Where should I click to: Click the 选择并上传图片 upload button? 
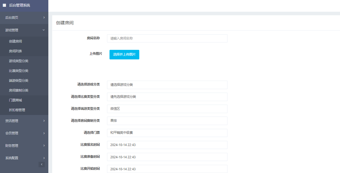tap(124, 54)
